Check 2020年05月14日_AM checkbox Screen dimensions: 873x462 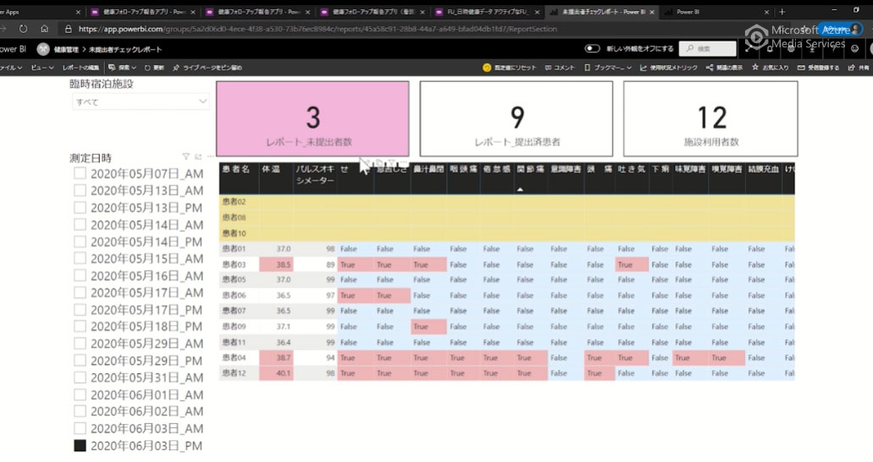point(80,224)
